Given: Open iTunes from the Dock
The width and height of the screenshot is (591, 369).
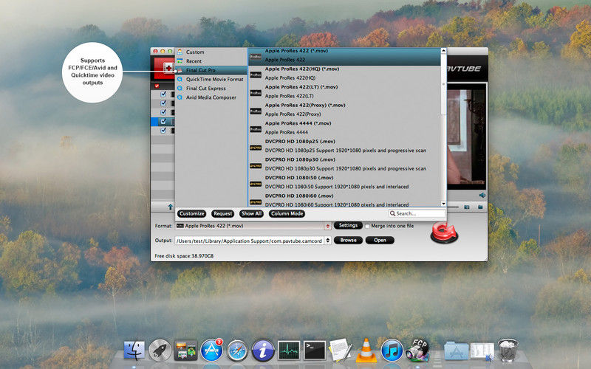Looking at the screenshot, I should [x=392, y=350].
